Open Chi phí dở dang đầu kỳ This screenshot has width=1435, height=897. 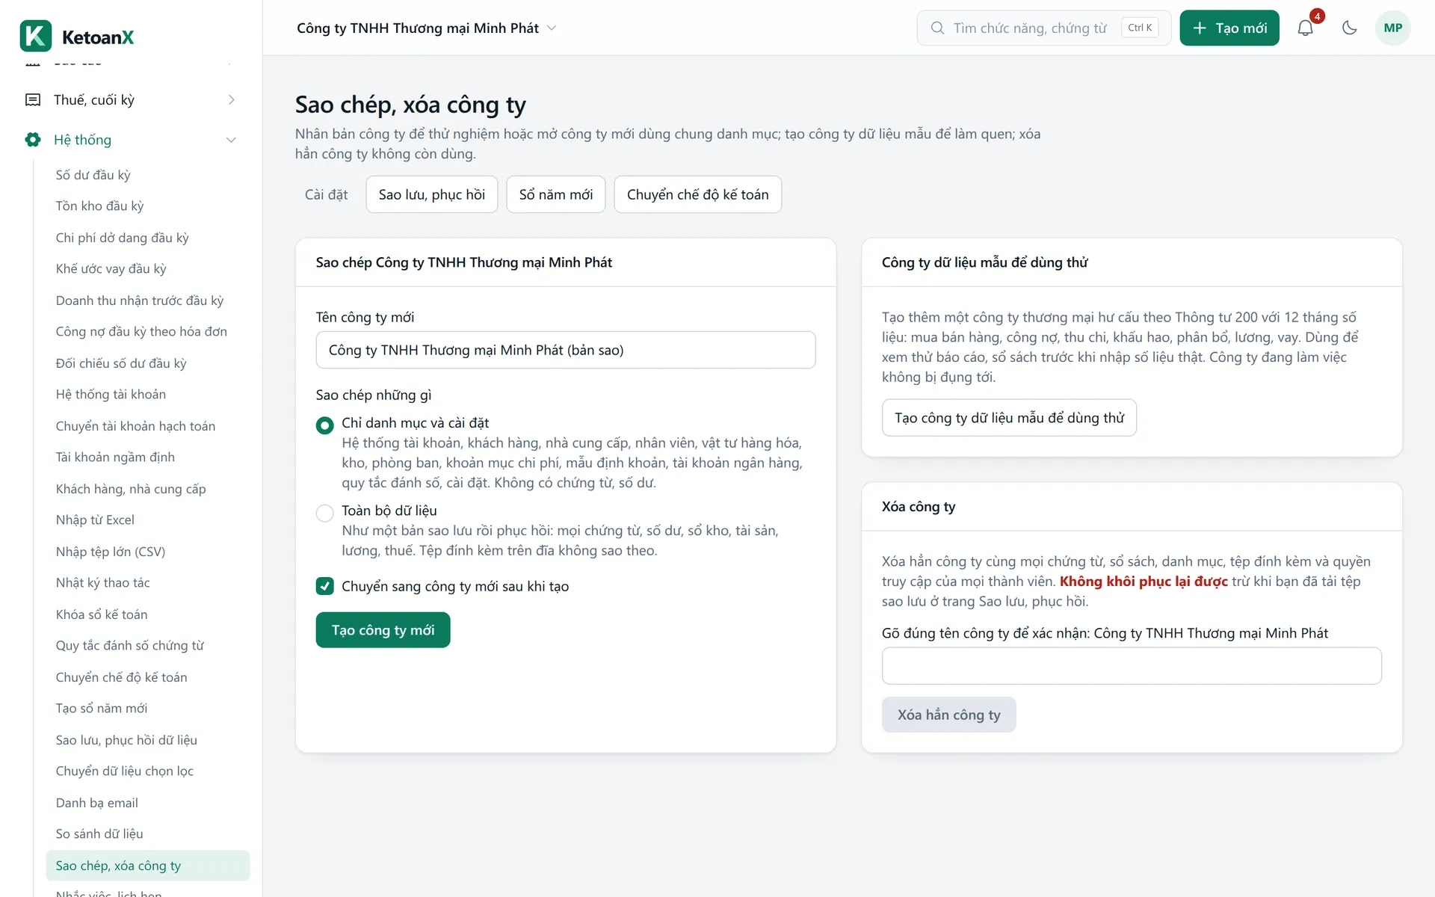[x=147, y=238]
